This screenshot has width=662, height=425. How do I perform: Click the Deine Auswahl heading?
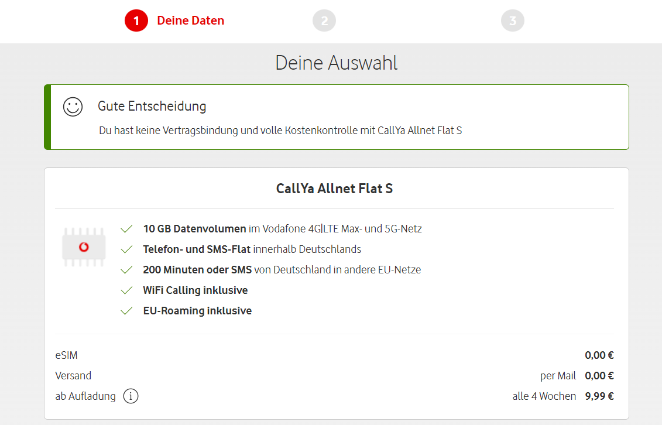[x=336, y=63]
